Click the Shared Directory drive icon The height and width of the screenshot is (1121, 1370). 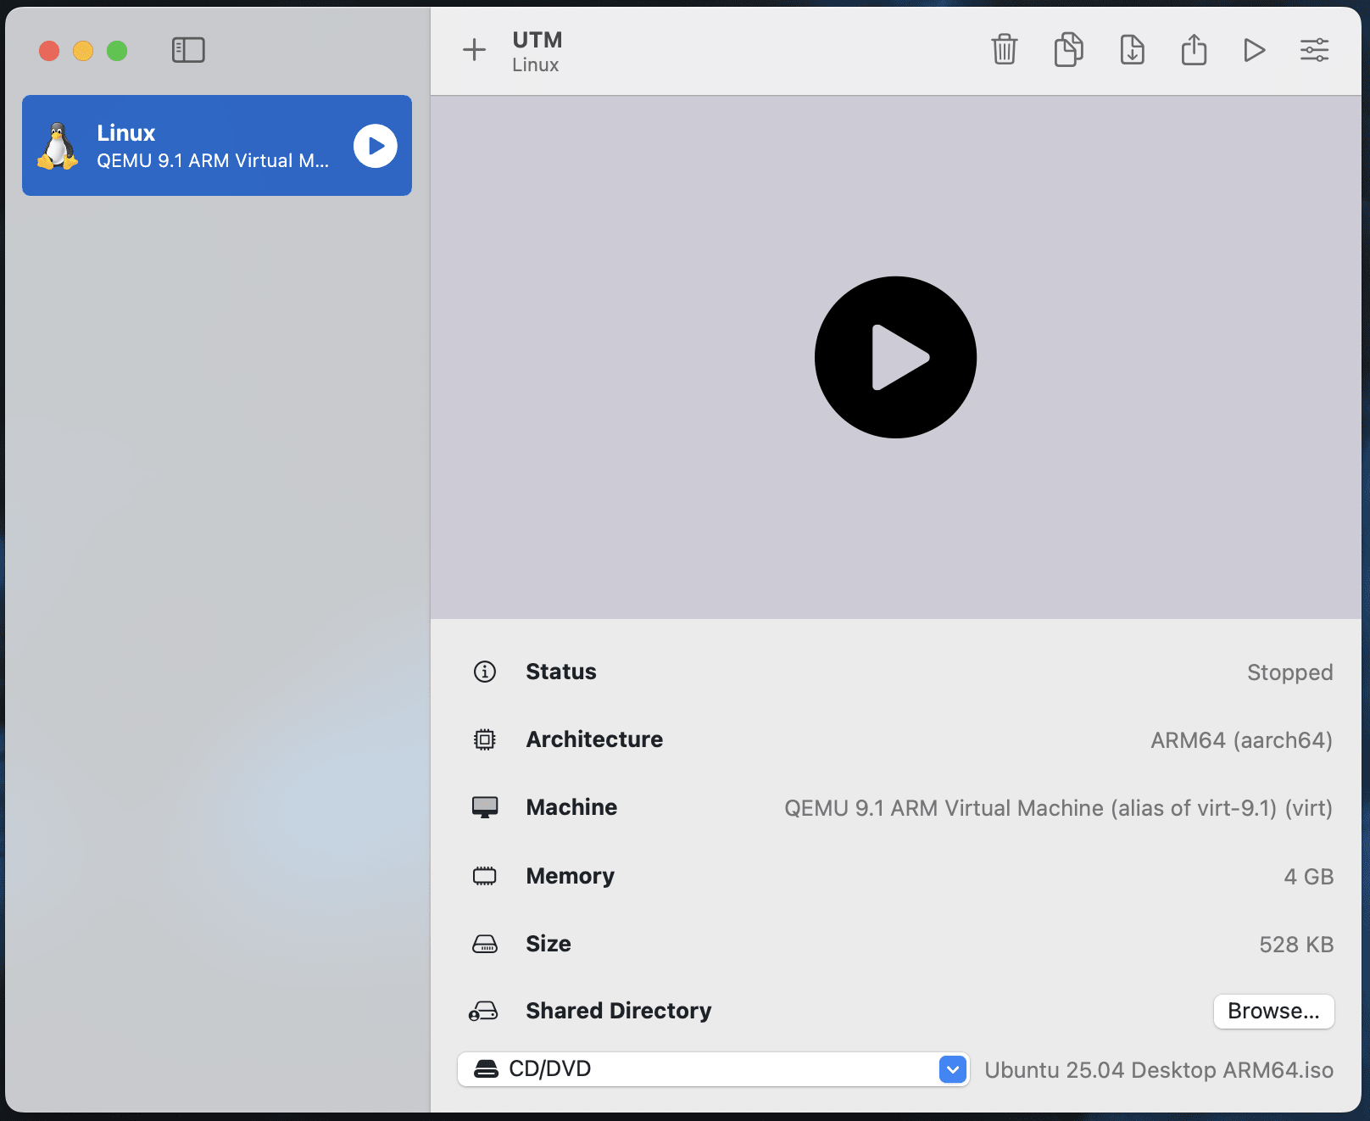(484, 1011)
